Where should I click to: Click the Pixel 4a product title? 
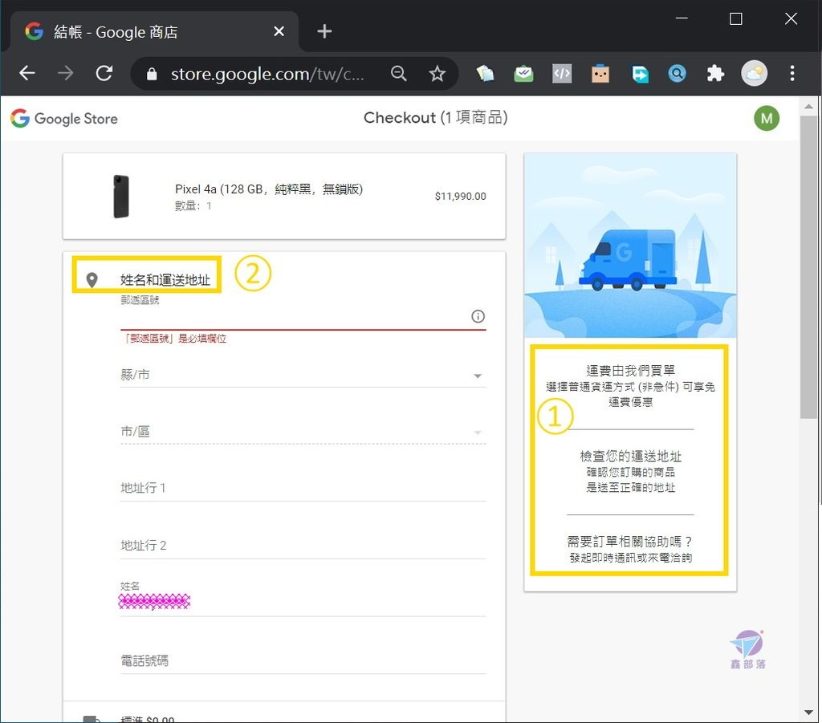tap(269, 189)
